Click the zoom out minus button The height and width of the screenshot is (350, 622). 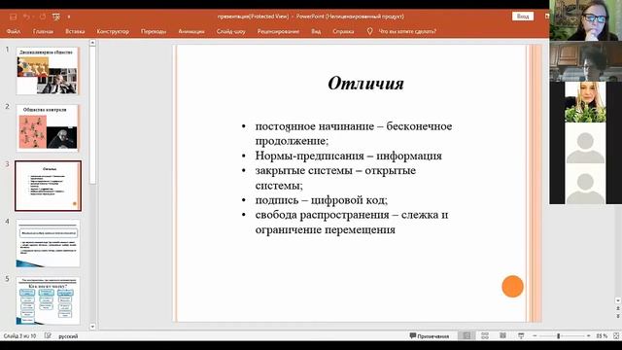coord(535,336)
